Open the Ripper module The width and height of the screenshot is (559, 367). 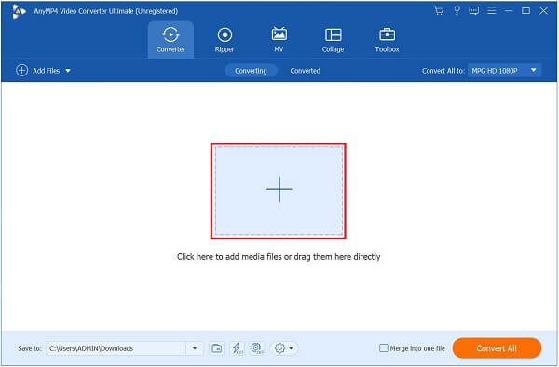coord(225,40)
